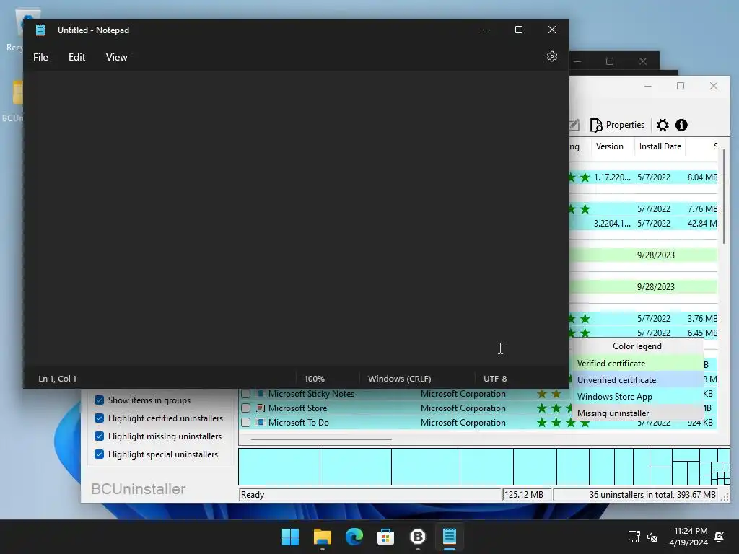Viewport: 739px width, 554px height.
Task: Click the largest treemap block on the left
Action: pyautogui.click(x=279, y=467)
